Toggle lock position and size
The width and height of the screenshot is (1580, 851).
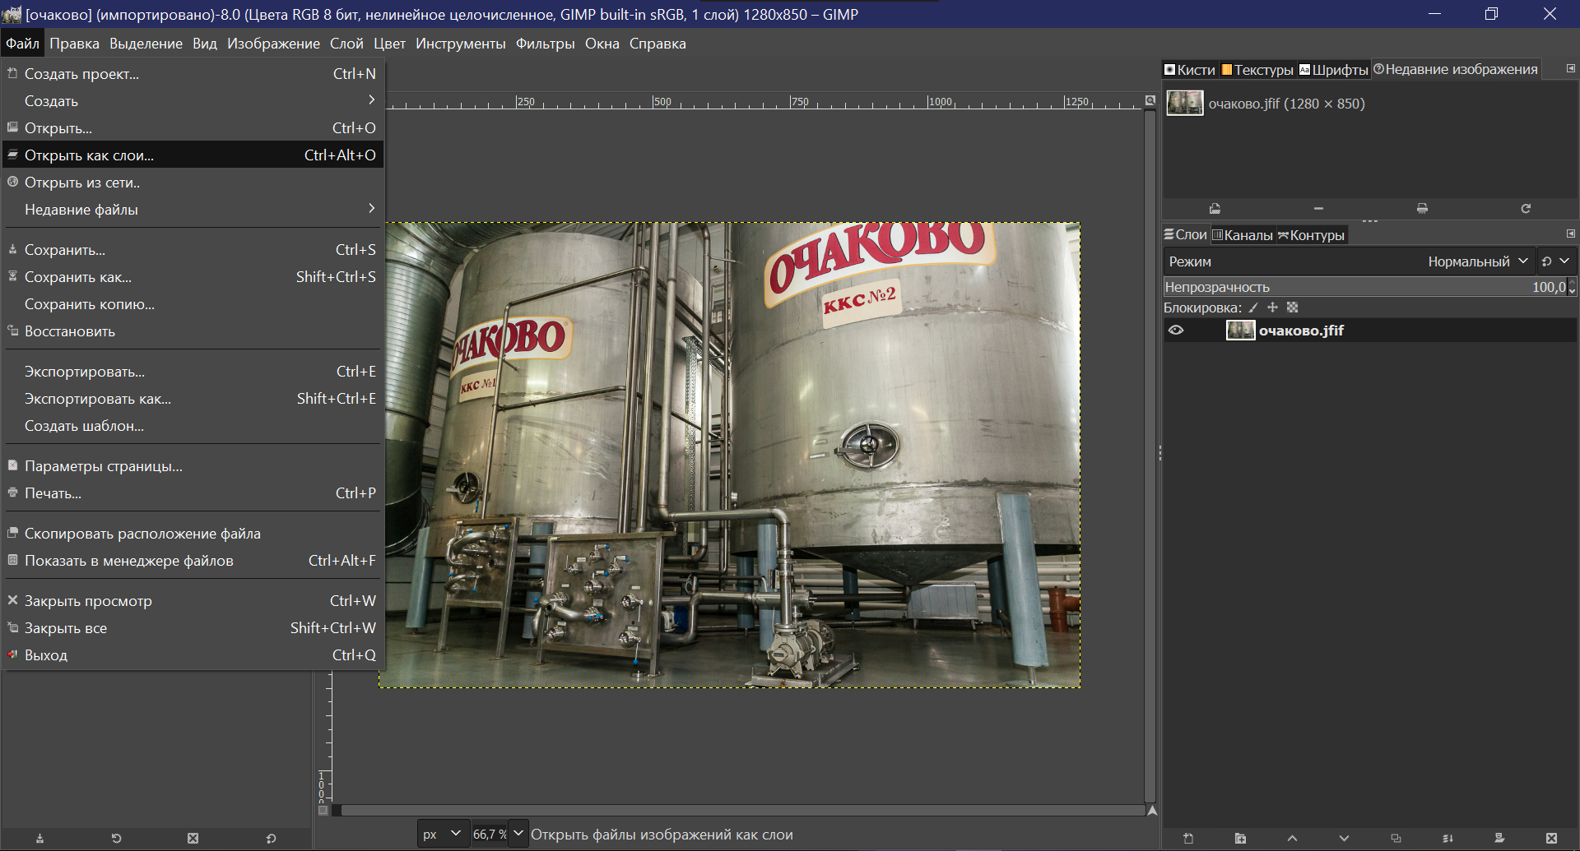(1272, 308)
